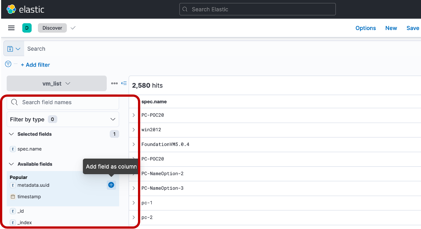The image size is (421, 229).
Task: Click the Discover breadcrumb button
Action: (52, 28)
